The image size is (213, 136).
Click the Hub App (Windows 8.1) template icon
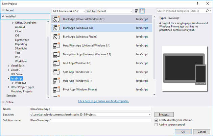(x=56, y=81)
